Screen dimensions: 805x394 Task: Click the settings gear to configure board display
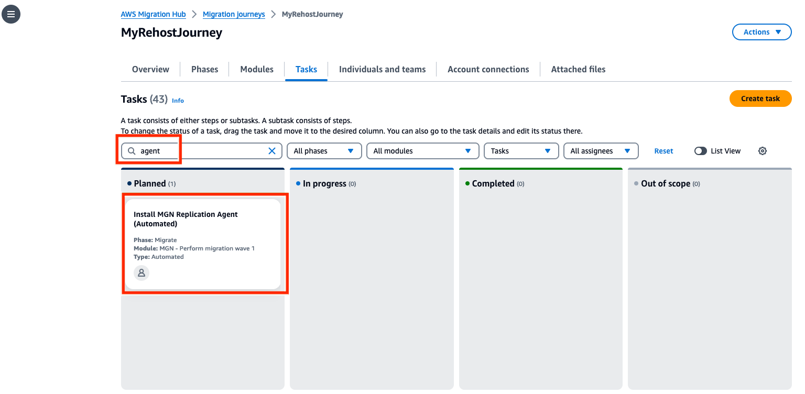(763, 151)
